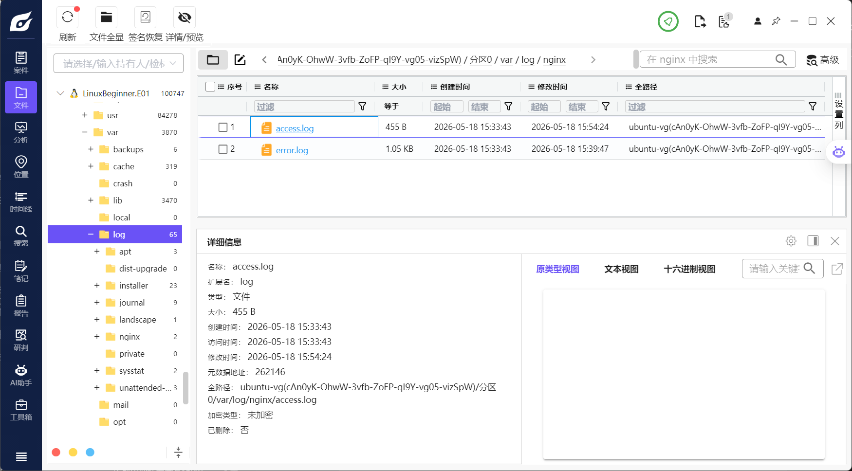The image size is (852, 471).
Task: Click the 名称 column filter funnel
Action: (362, 106)
